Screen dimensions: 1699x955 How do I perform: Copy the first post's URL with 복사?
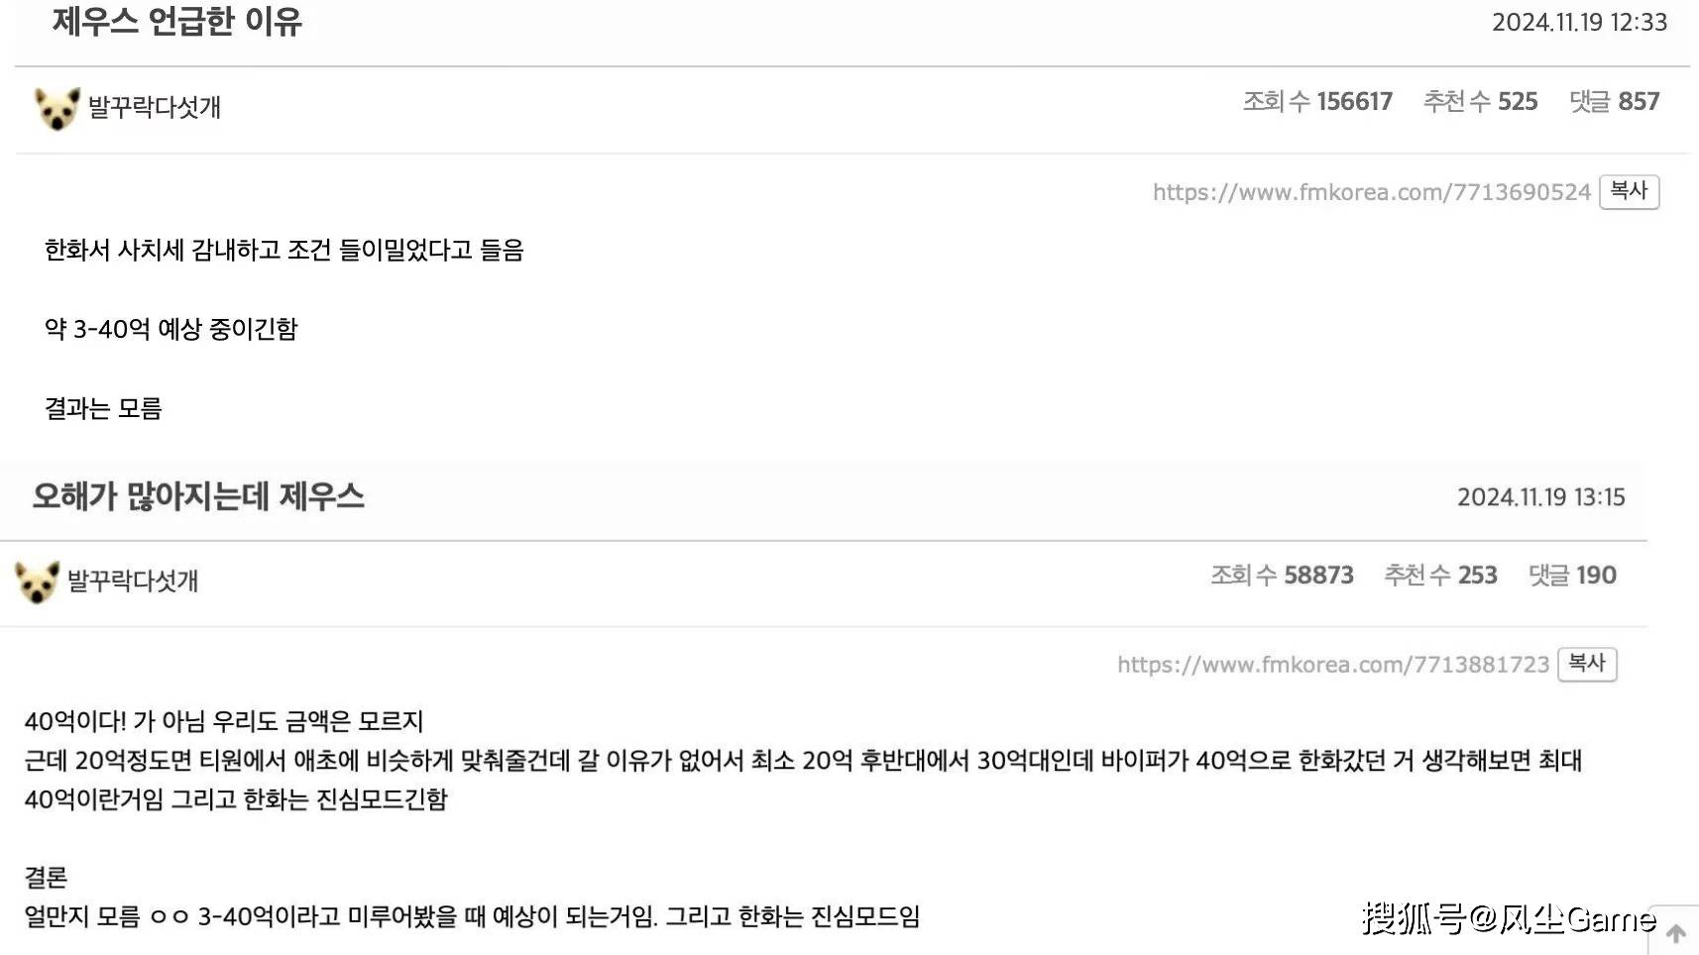[x=1629, y=191]
